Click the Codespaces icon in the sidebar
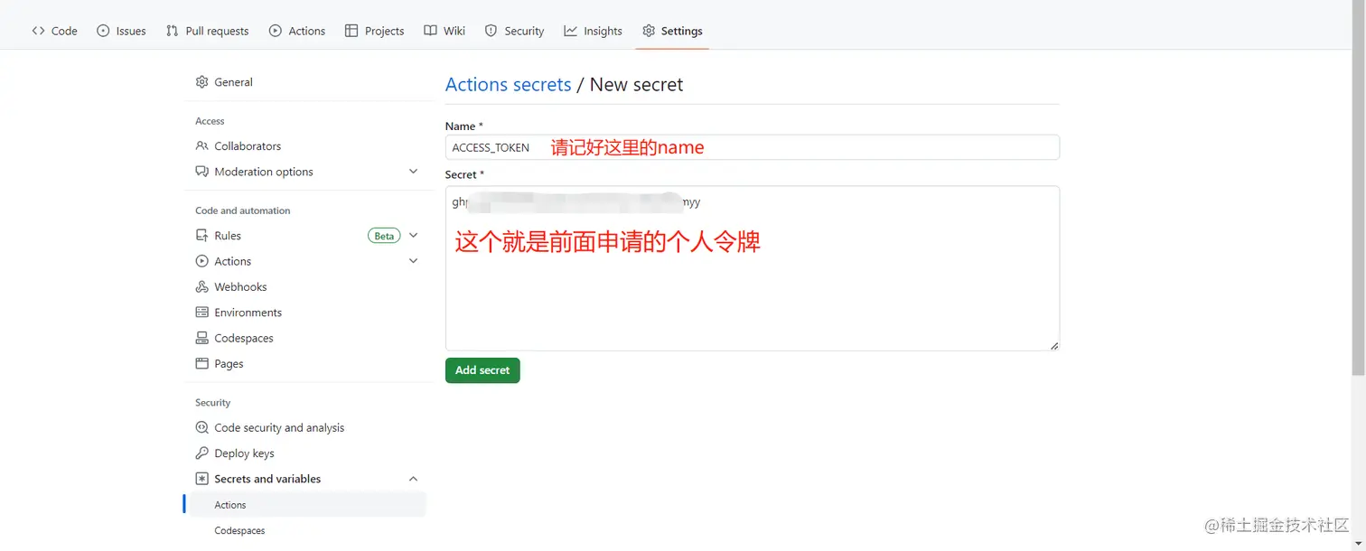Viewport: 1366px width, 551px height. point(201,338)
